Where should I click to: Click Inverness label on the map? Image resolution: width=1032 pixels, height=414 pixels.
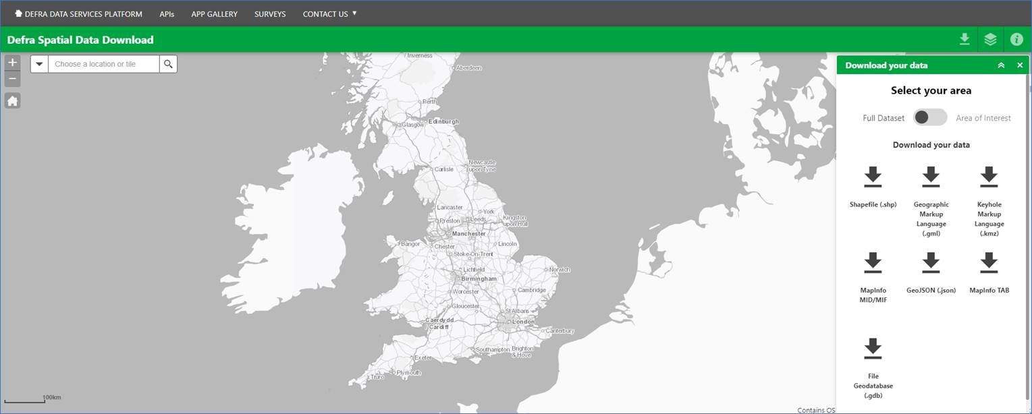tap(419, 55)
